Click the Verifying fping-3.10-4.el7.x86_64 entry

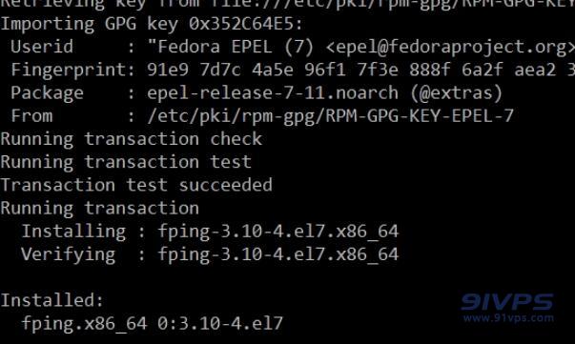[x=210, y=255]
